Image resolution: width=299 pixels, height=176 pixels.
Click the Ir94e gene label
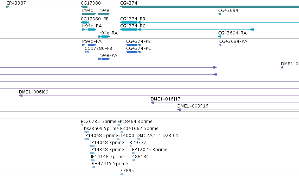(104, 10)
